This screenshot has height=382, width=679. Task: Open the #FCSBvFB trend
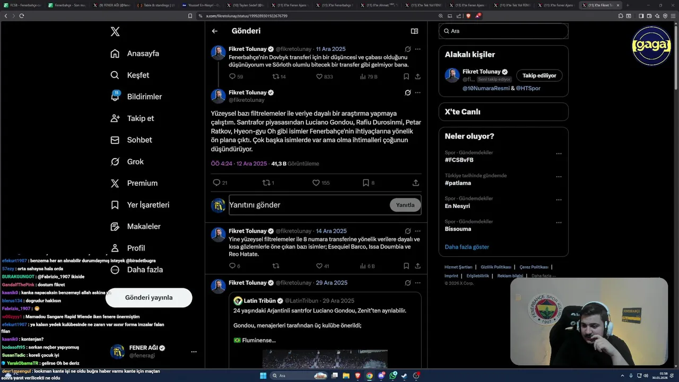pos(459,160)
